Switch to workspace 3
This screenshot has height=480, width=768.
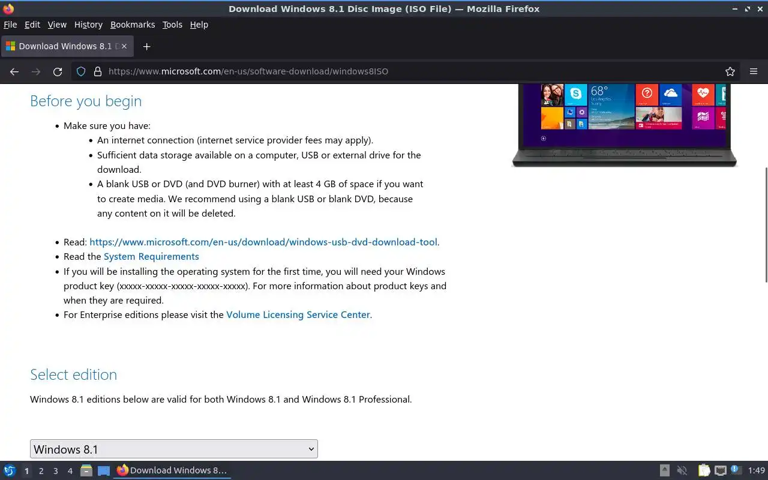(x=55, y=471)
